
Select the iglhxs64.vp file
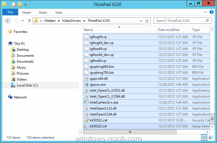point(146,61)
